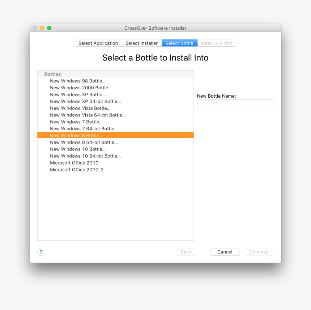The image size is (311, 310).
Task: Switch to the Select Application tab
Action: [98, 43]
